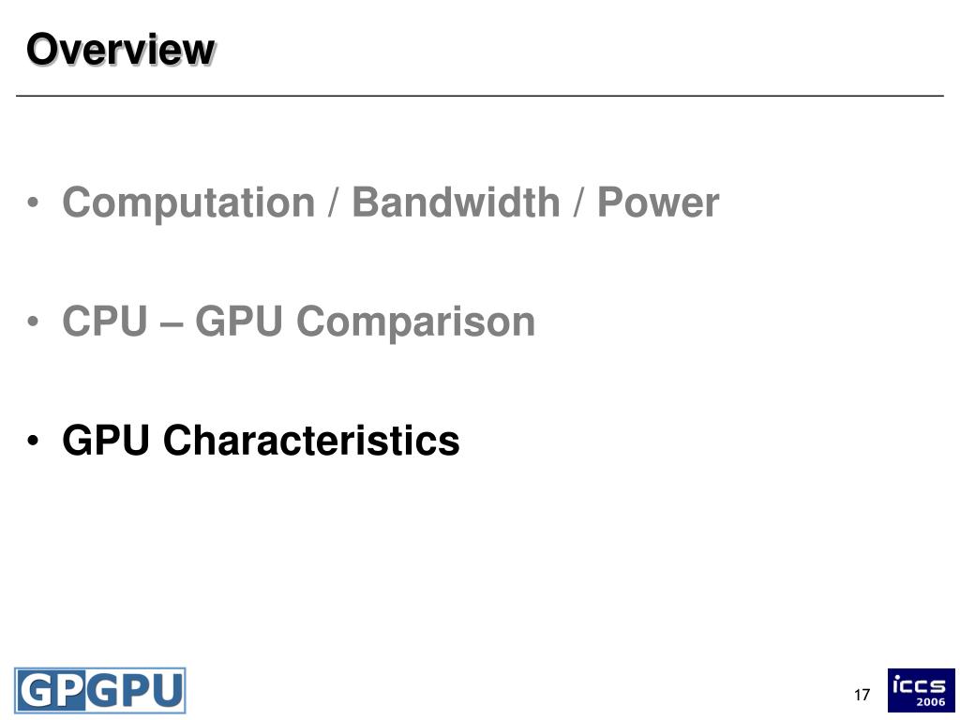Click the horizontal line under the title
960x720 pixels.
click(479, 97)
